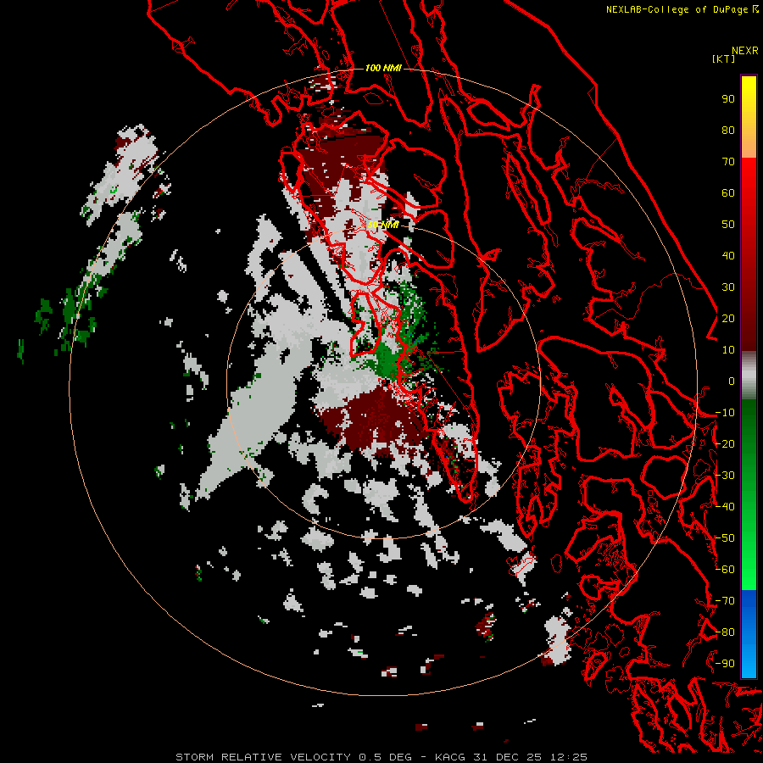Screen dimensions: 763x763
Task: Click the 30 value on the velocity scale
Action: point(728,287)
